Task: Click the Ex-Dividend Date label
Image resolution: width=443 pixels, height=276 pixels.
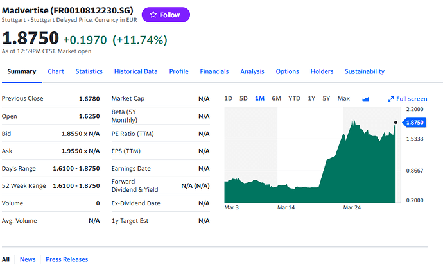Action: coord(136,203)
